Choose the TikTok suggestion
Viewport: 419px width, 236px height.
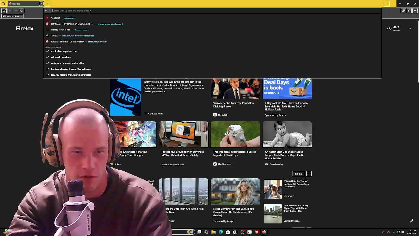click(x=212, y=36)
